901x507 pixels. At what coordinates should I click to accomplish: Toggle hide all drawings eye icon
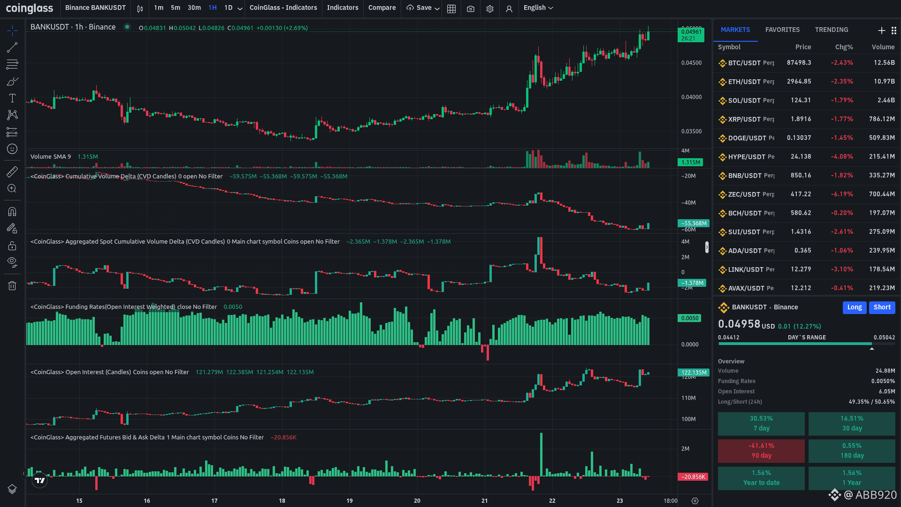[12, 262]
